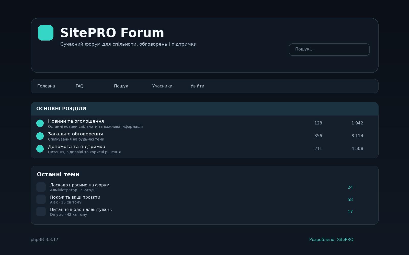The height and width of the screenshot is (255, 409).
Task: Click the teal SitePRO Forum logo square
Action: (x=46, y=33)
